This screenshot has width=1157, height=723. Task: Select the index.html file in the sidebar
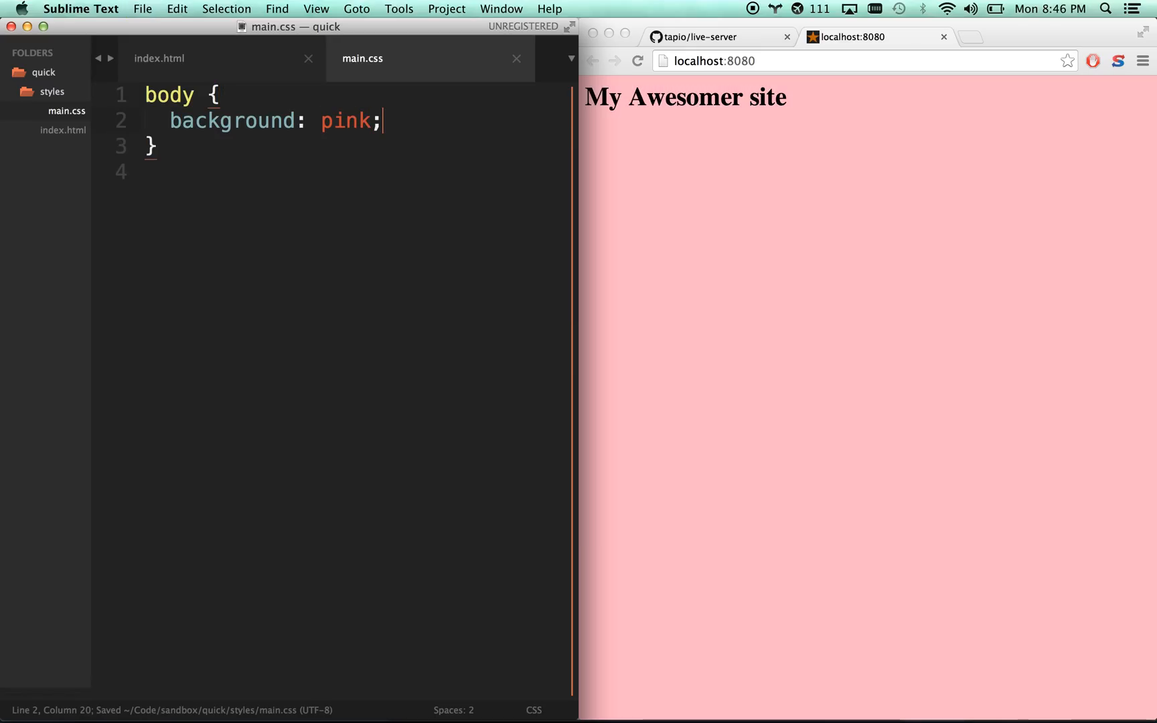64,130
